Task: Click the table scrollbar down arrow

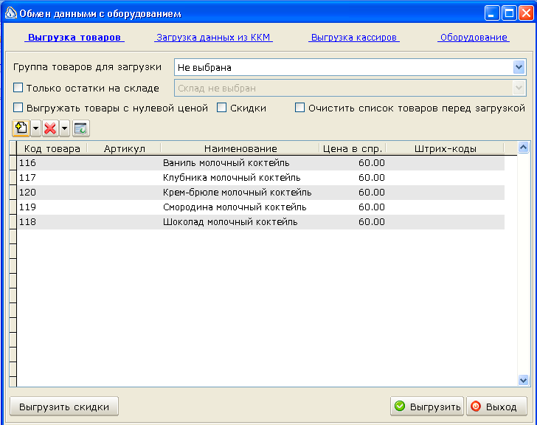Action: pyautogui.click(x=523, y=380)
